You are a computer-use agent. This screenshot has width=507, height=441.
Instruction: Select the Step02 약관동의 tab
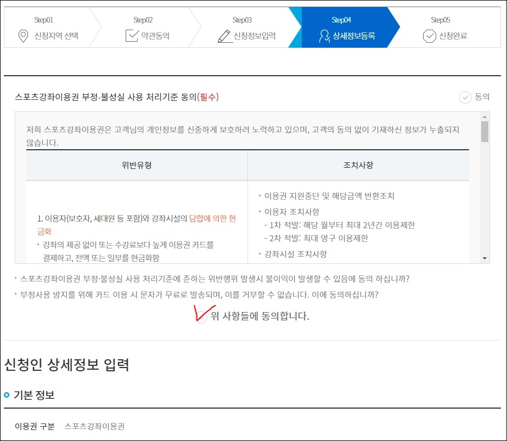point(148,27)
